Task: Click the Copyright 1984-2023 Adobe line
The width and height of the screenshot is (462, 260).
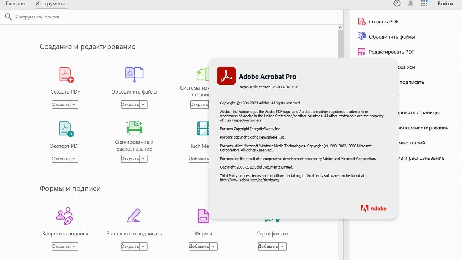Action: pos(260,103)
